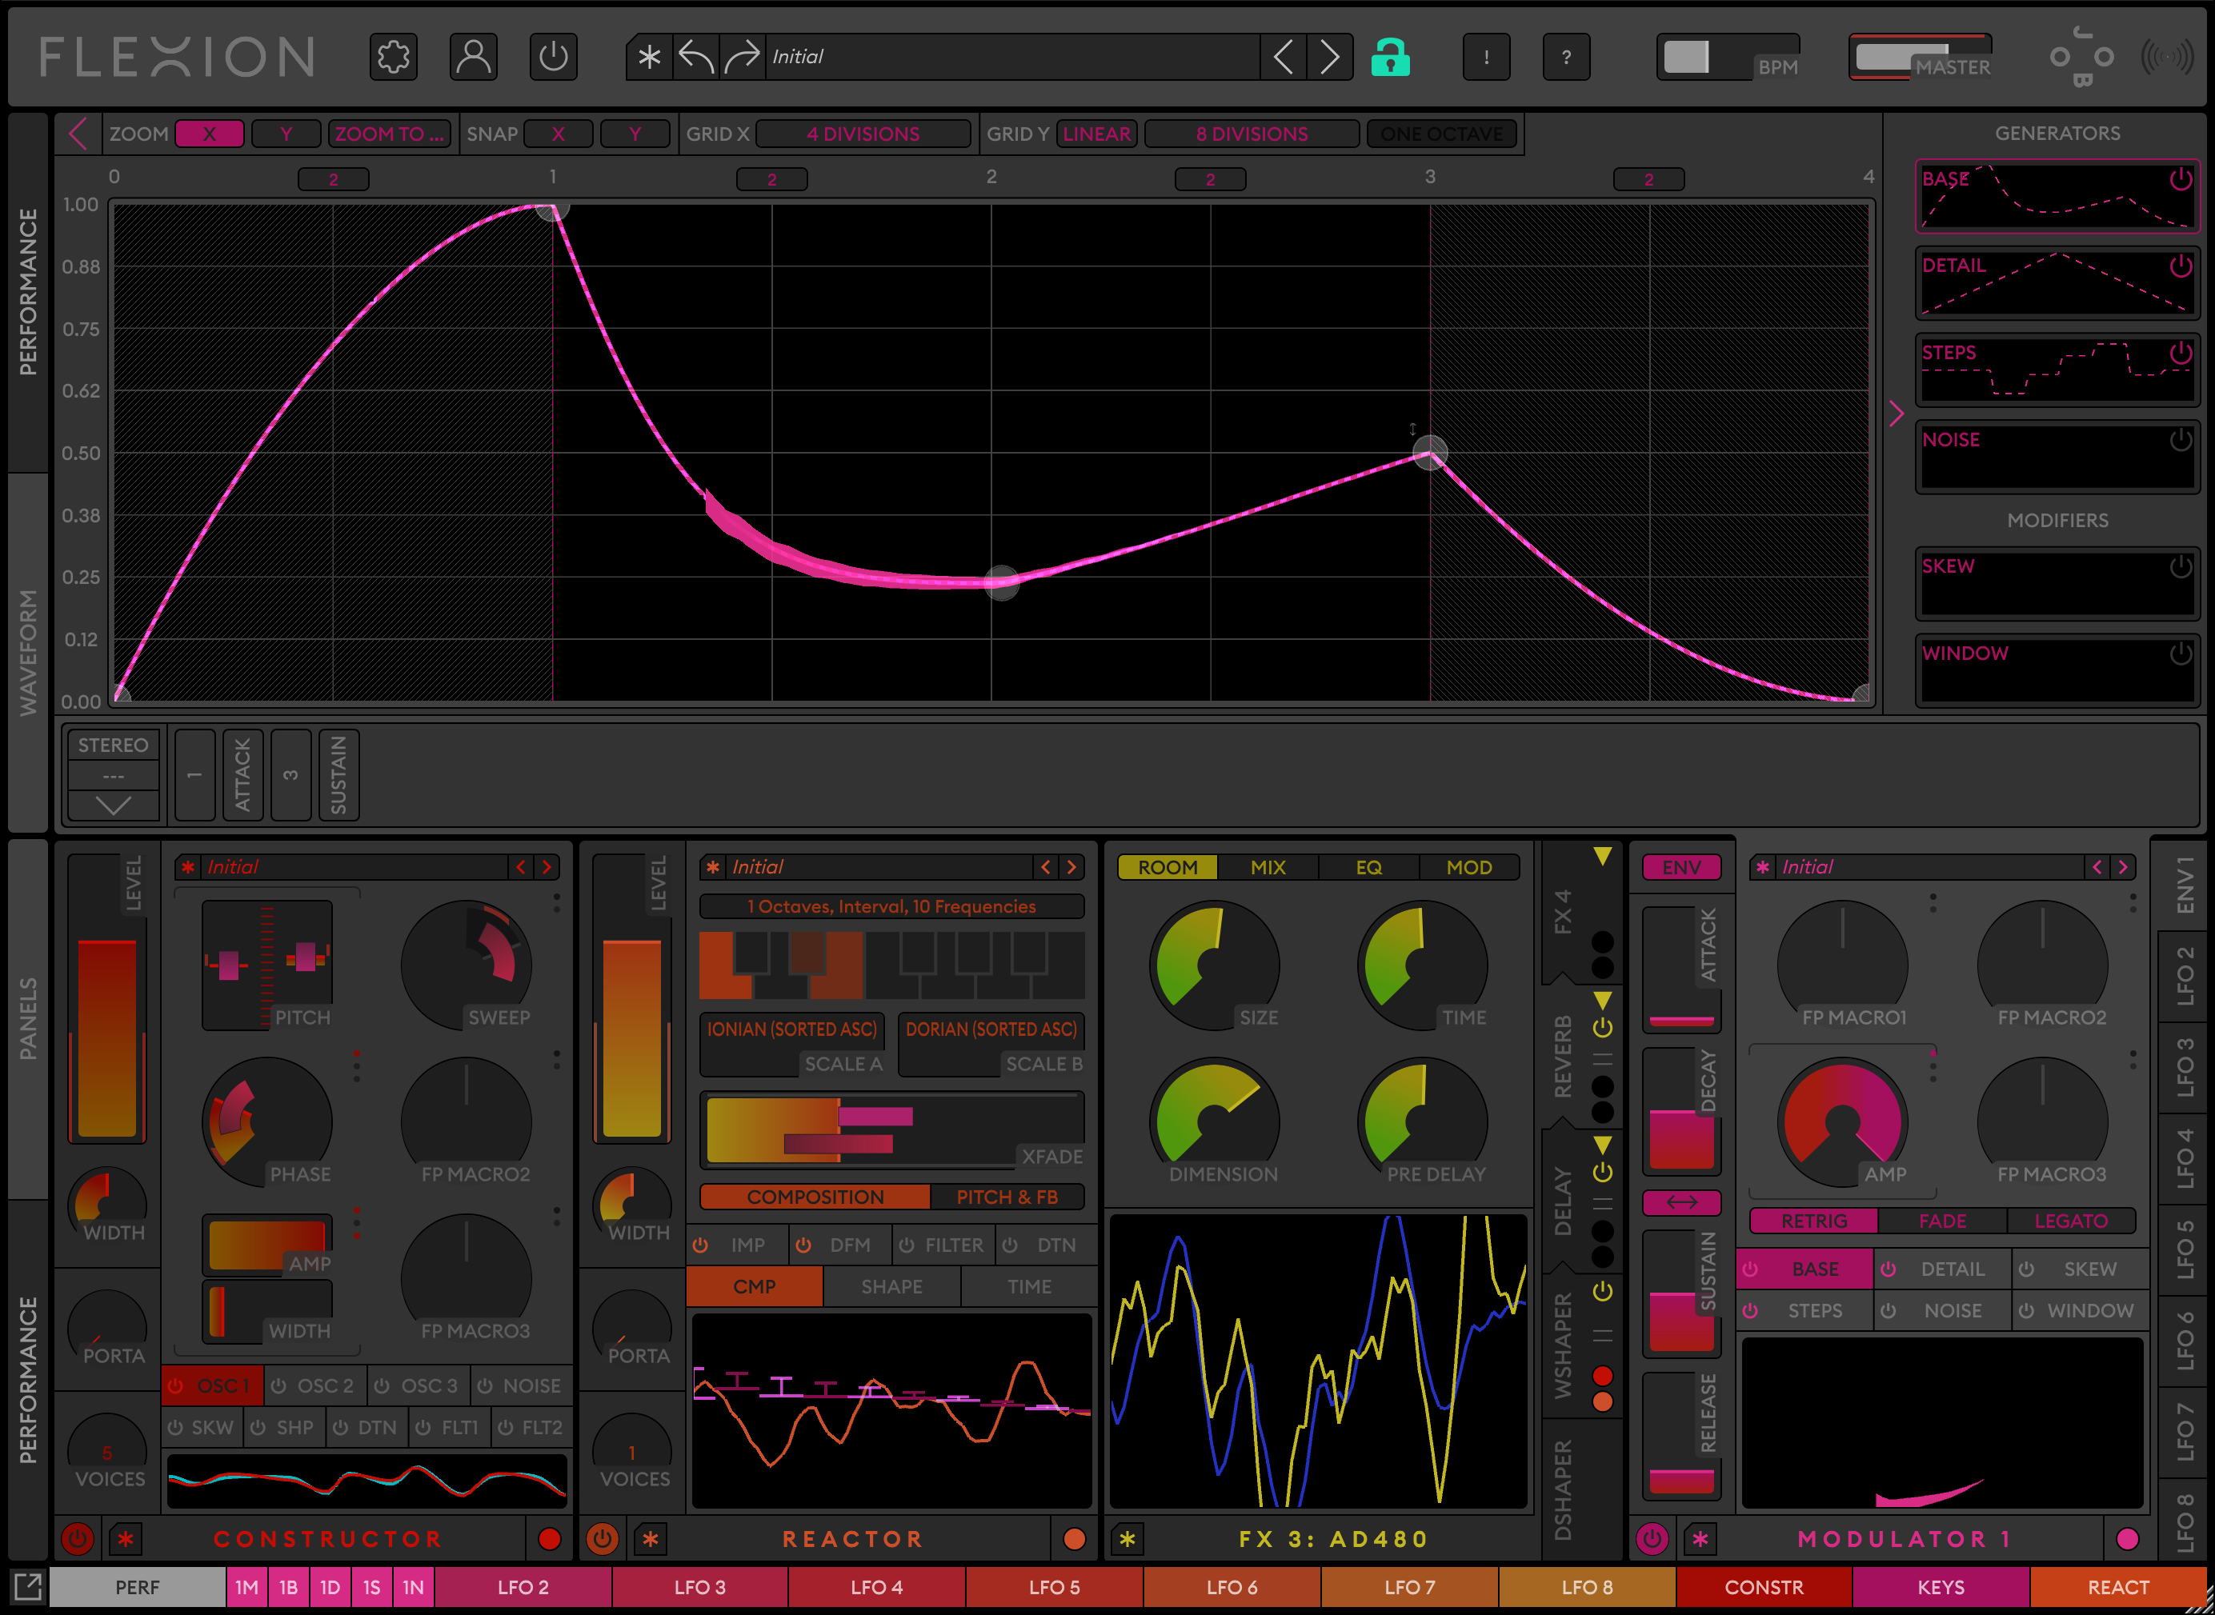Image resolution: width=2215 pixels, height=1615 pixels.
Task: Toggle the green lock icon
Action: [1390, 58]
